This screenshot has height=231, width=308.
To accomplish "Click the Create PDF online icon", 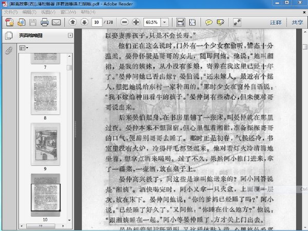I will pyautogui.click(x=9, y=22).
